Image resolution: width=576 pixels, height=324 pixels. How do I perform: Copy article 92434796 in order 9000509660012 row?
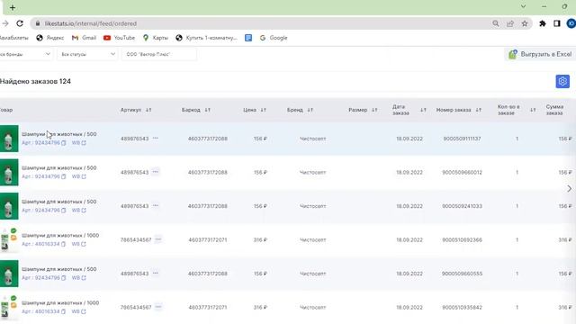pos(64,176)
